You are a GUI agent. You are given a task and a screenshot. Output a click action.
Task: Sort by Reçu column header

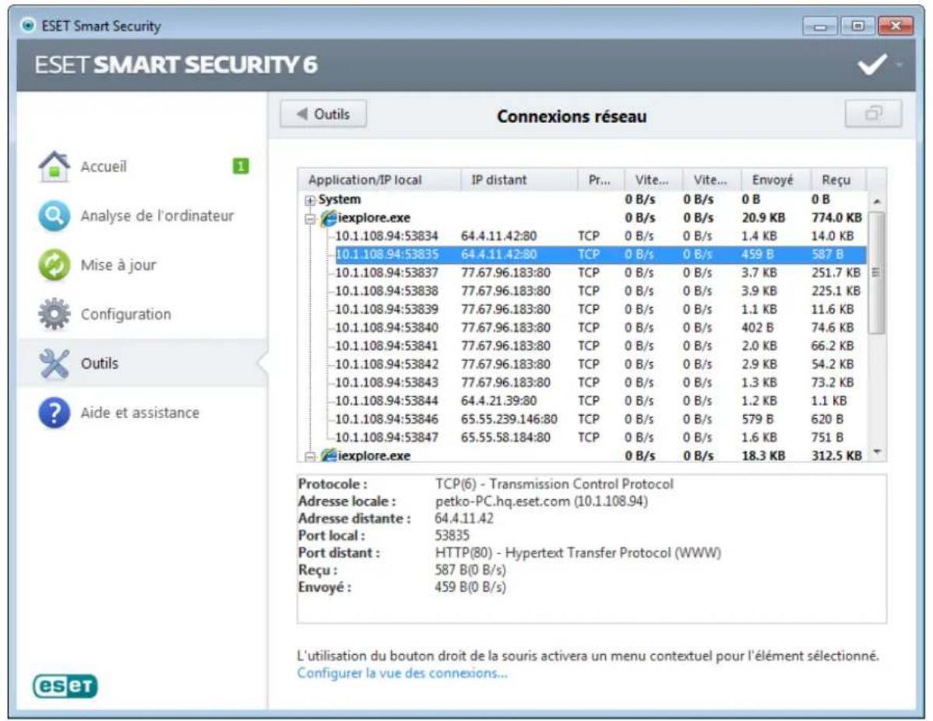839,180
